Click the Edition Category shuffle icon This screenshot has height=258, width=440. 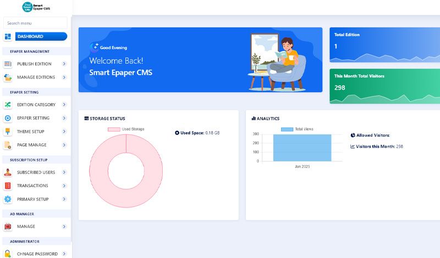tap(8, 104)
